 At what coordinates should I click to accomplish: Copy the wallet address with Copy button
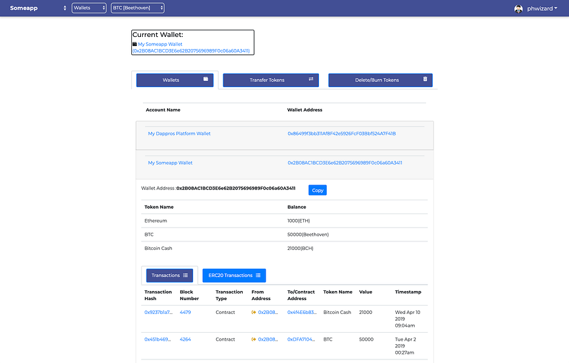[318, 190]
